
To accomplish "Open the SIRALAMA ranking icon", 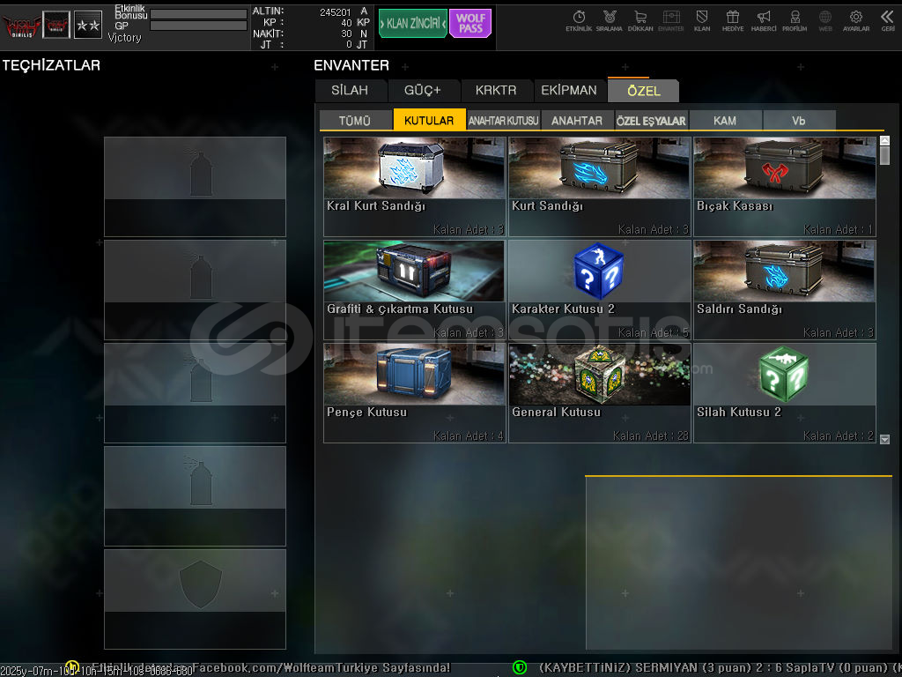I will point(610,21).
